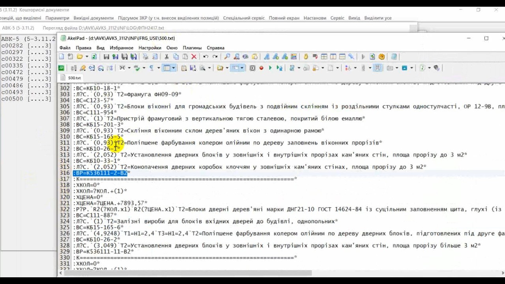Redo the last undone edit
The image size is (505, 284).
click(215, 57)
